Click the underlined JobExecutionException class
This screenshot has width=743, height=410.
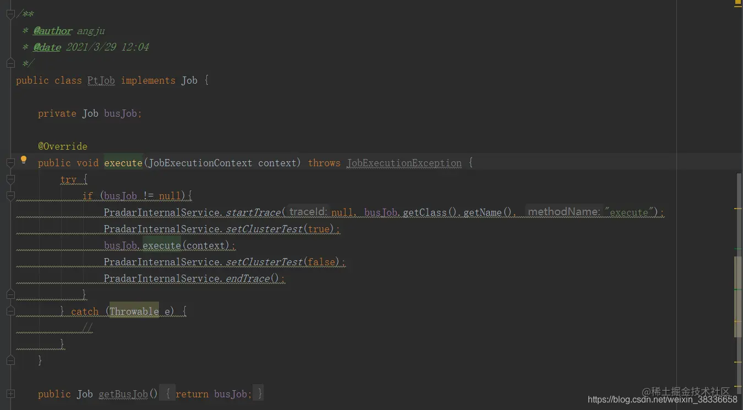click(x=404, y=163)
